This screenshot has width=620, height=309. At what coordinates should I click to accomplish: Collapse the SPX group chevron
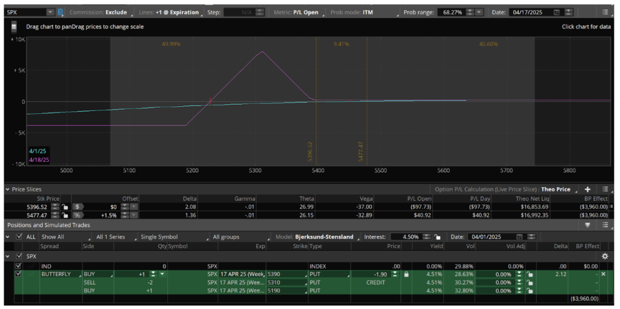point(7,256)
